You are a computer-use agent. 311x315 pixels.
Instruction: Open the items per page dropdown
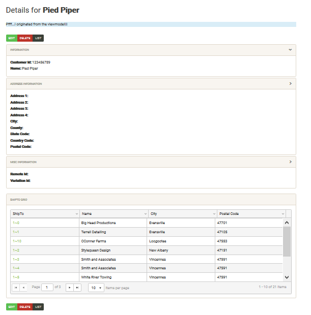click(x=96, y=288)
